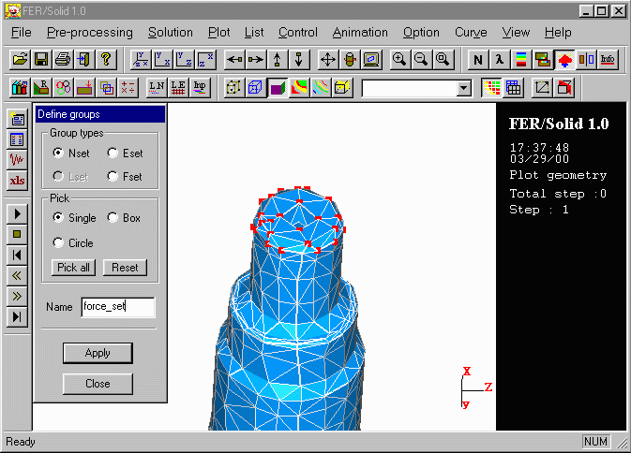Select the Eset group type
631x453 pixels.
click(113, 153)
